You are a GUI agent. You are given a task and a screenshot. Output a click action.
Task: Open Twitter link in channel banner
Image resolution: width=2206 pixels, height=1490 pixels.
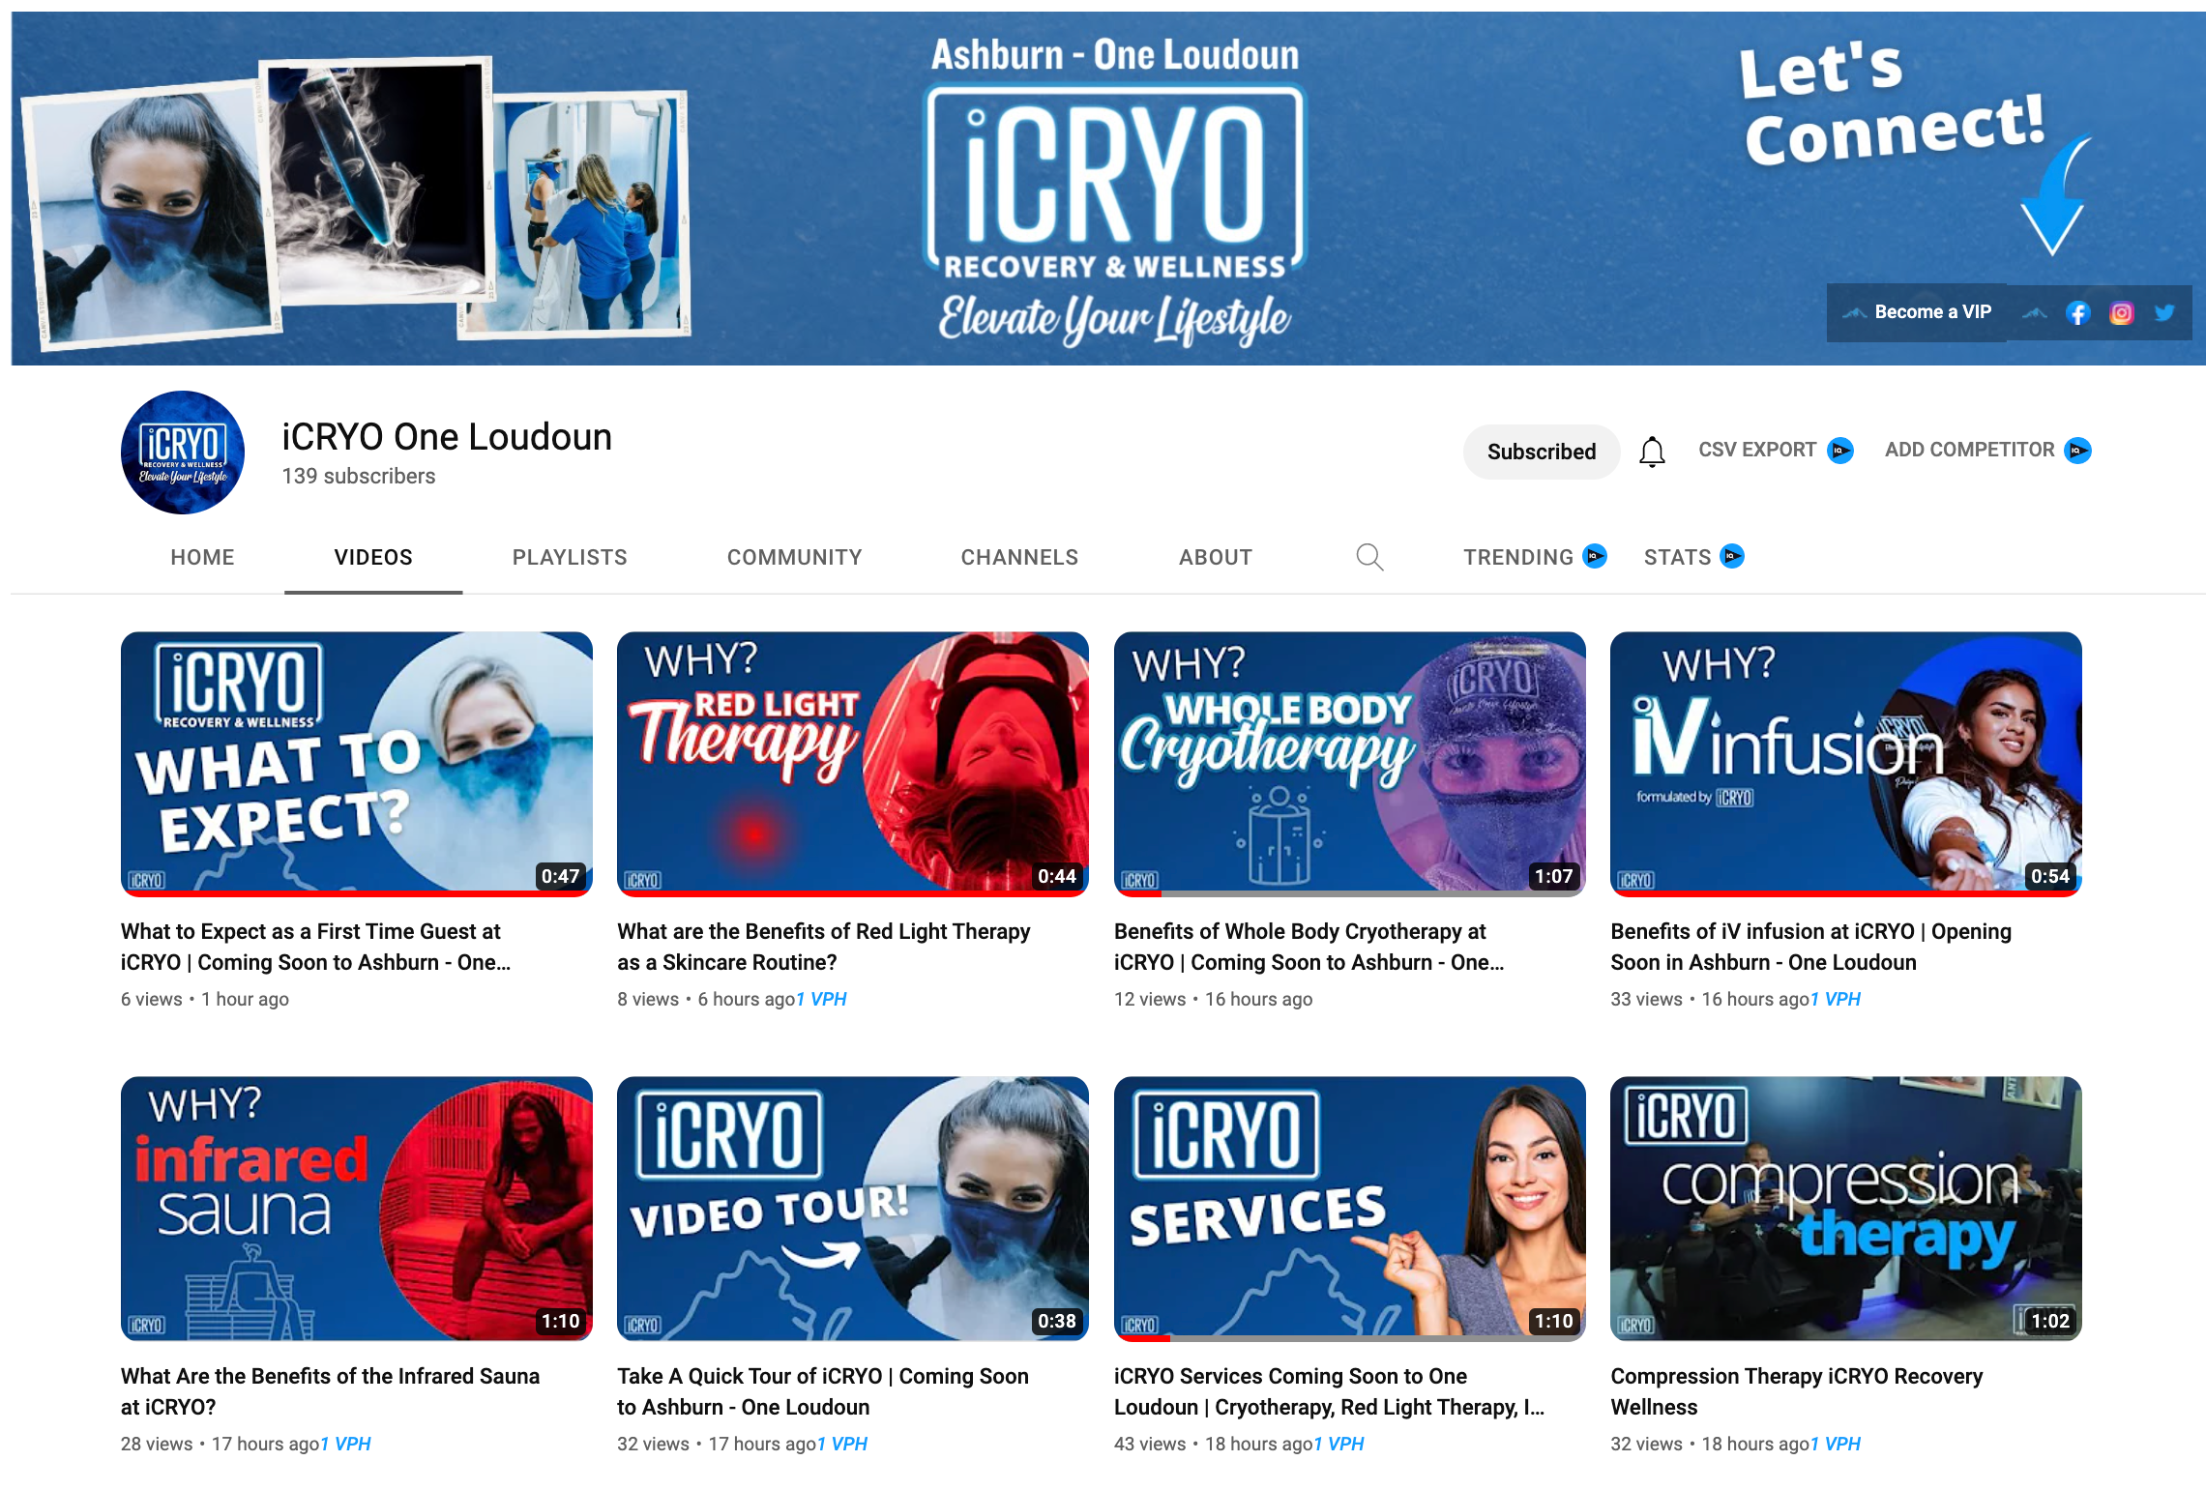coord(2164,312)
